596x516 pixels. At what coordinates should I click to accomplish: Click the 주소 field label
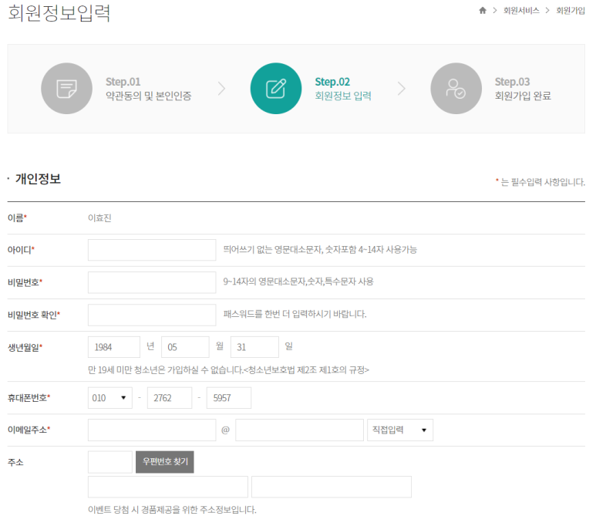tap(15, 462)
